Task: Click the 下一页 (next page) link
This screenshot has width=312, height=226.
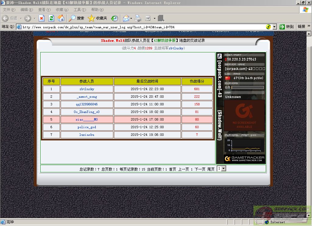Action: click(200, 169)
